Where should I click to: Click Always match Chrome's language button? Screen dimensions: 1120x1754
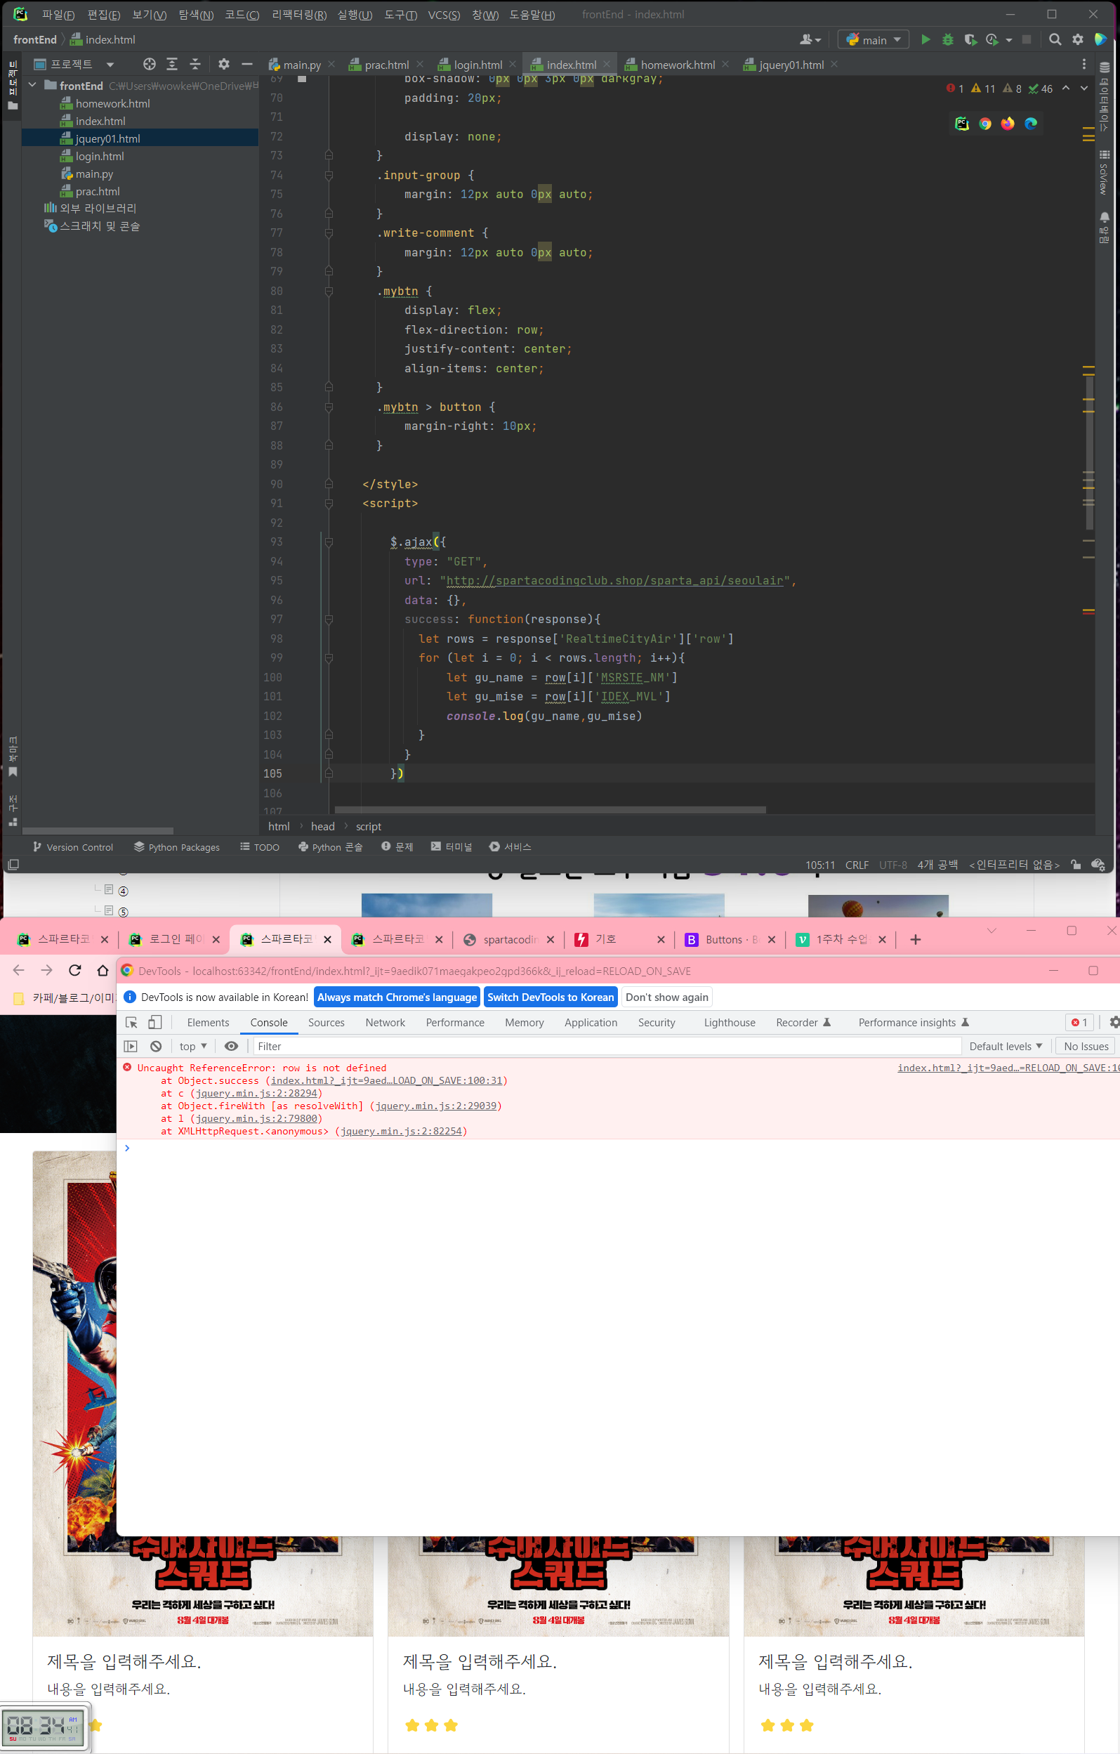(397, 997)
